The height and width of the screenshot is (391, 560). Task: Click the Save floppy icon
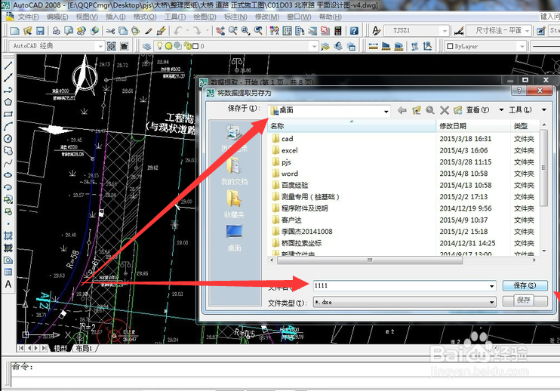tap(40, 31)
